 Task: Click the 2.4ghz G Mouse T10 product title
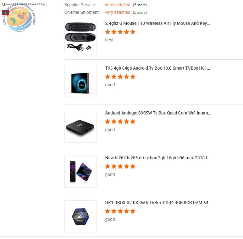(x=157, y=23)
